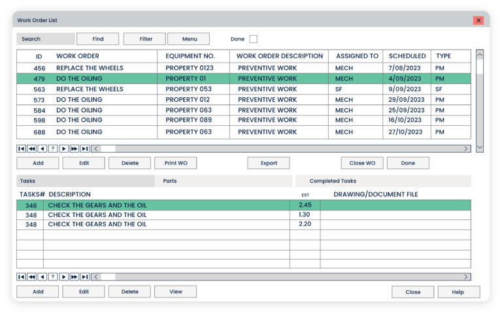Select work order row ID 479
The width and height of the screenshot is (502, 315).
[x=244, y=79]
